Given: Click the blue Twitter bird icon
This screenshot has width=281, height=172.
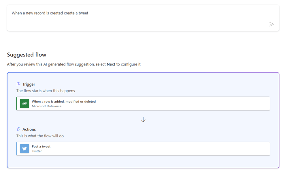Looking at the screenshot, I should coord(24,149).
